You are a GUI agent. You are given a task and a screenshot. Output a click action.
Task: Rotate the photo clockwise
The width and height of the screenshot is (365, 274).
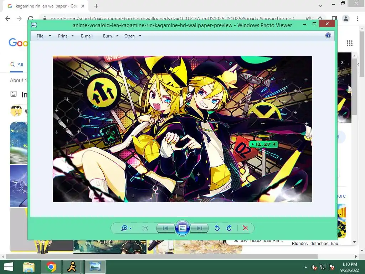[x=229, y=228]
